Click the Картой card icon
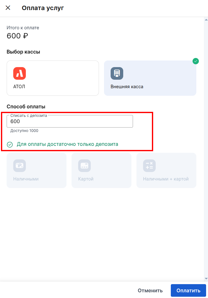The width and height of the screenshot is (208, 298). (x=84, y=165)
